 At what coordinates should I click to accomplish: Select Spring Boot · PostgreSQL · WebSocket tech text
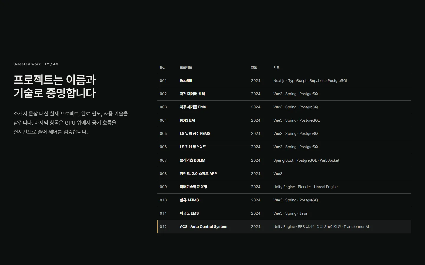point(306,160)
